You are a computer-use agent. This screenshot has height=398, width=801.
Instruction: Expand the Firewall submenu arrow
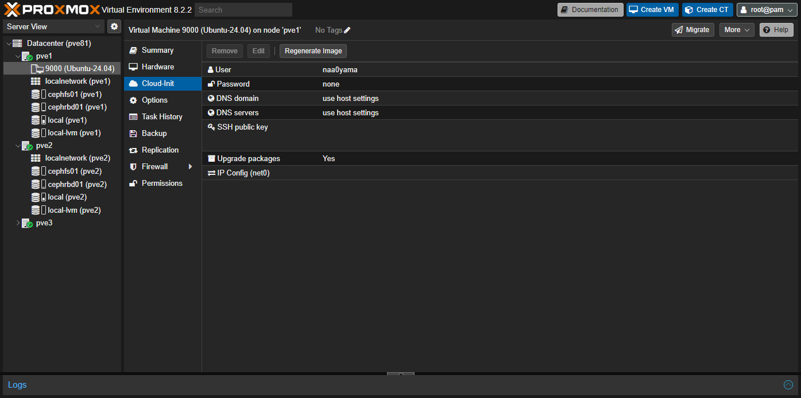190,166
